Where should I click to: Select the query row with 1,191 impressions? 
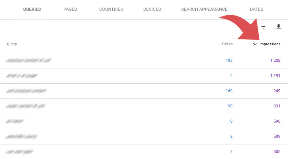tap(144, 76)
